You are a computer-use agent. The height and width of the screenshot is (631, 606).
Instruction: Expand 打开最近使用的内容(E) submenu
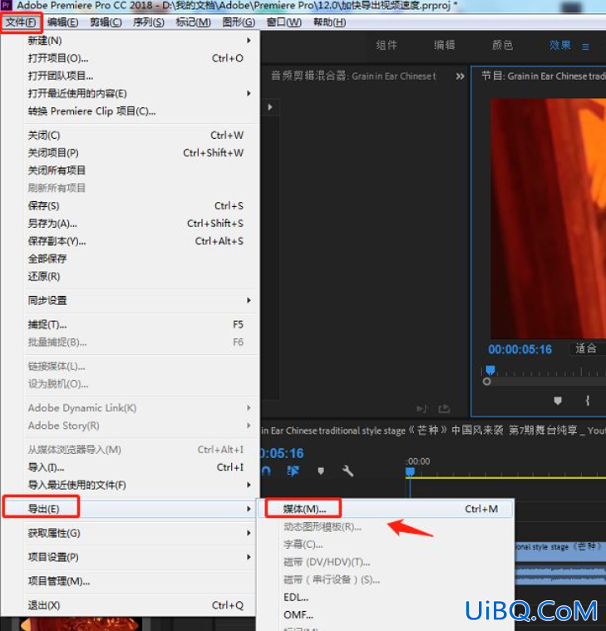(x=140, y=94)
